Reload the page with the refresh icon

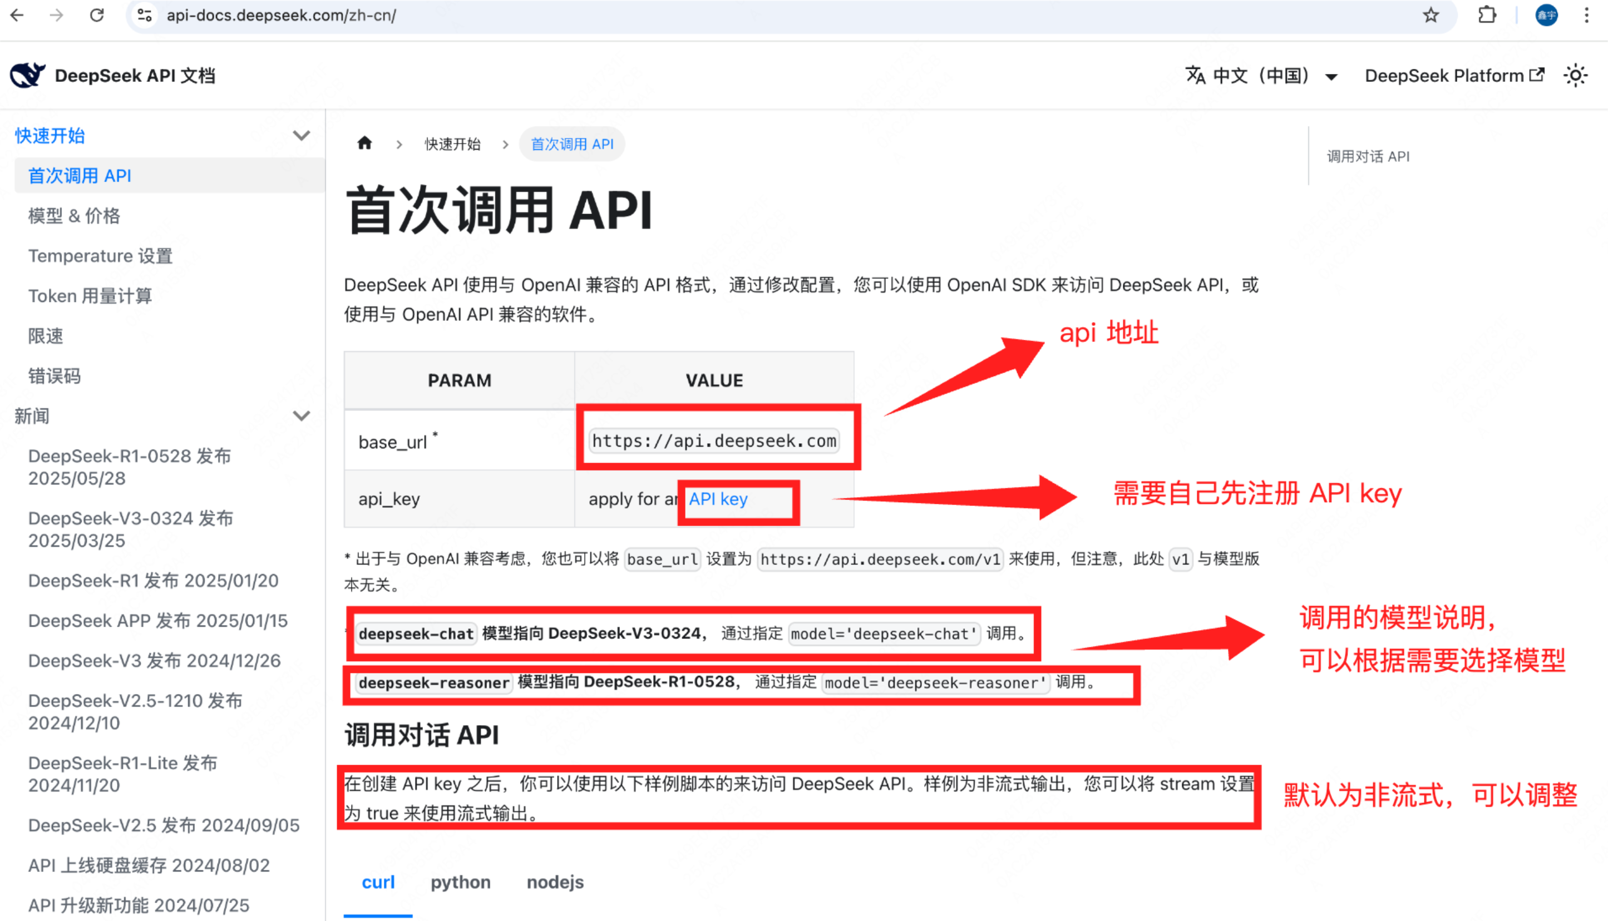[96, 15]
